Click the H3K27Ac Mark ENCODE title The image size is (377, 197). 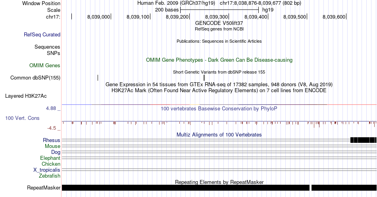coord(219,90)
